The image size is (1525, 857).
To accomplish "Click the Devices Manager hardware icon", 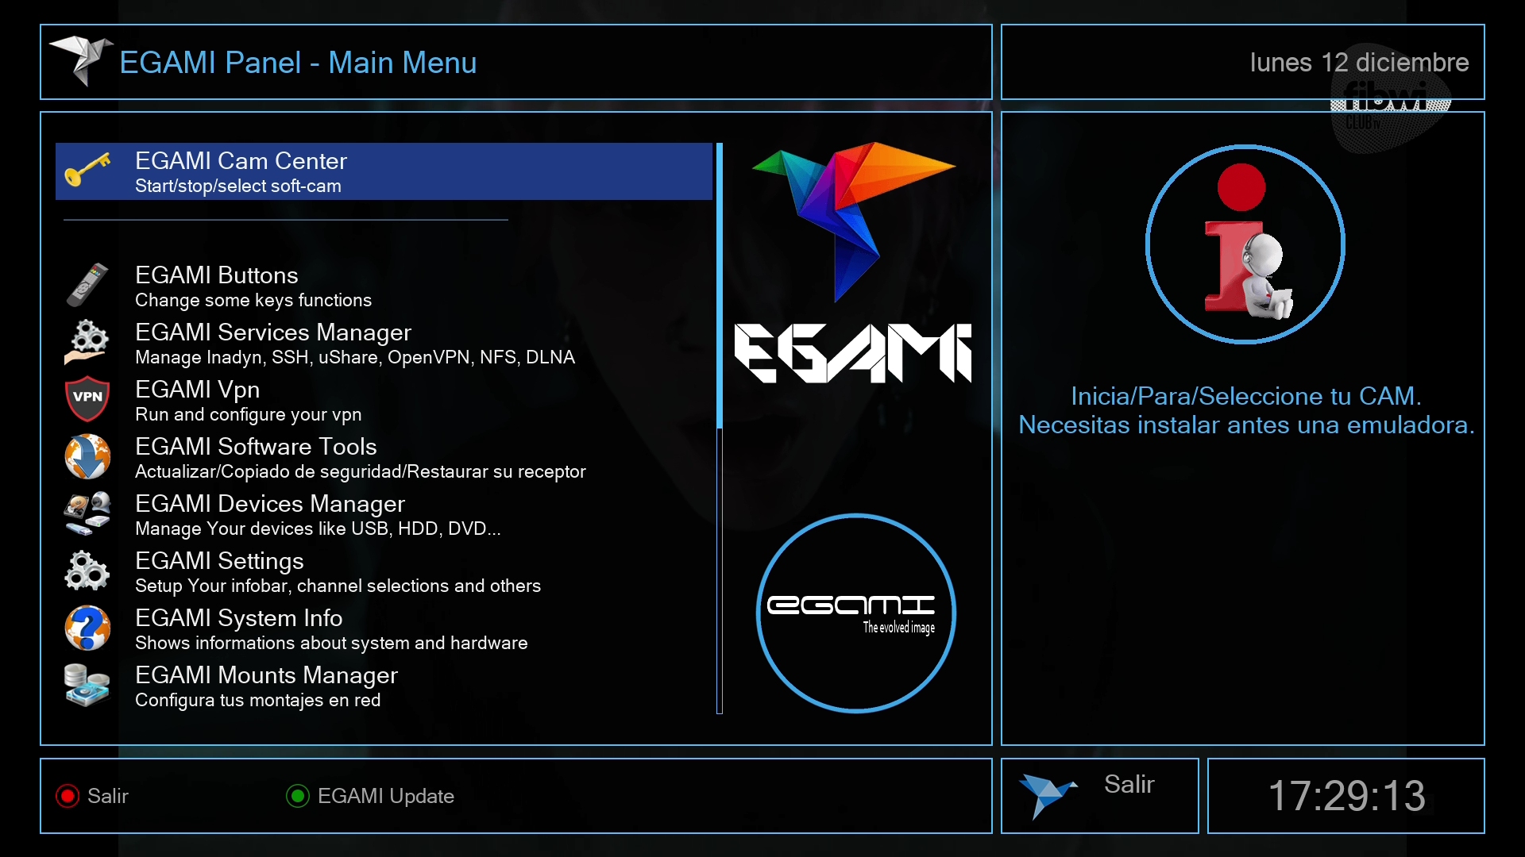I will [87, 513].
